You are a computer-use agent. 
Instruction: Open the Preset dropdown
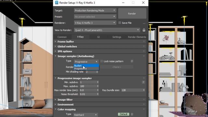pos(95,17)
